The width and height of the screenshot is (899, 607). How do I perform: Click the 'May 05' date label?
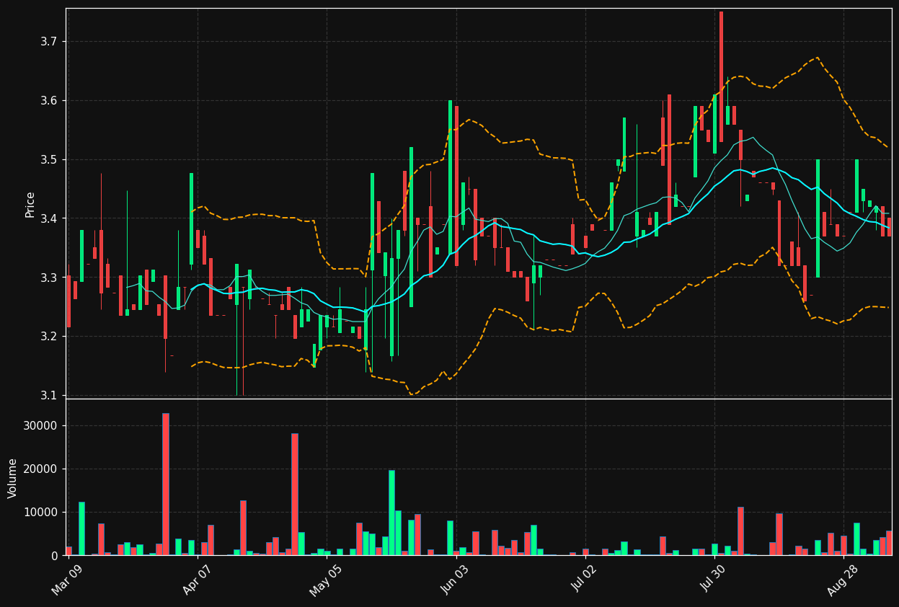point(325,581)
